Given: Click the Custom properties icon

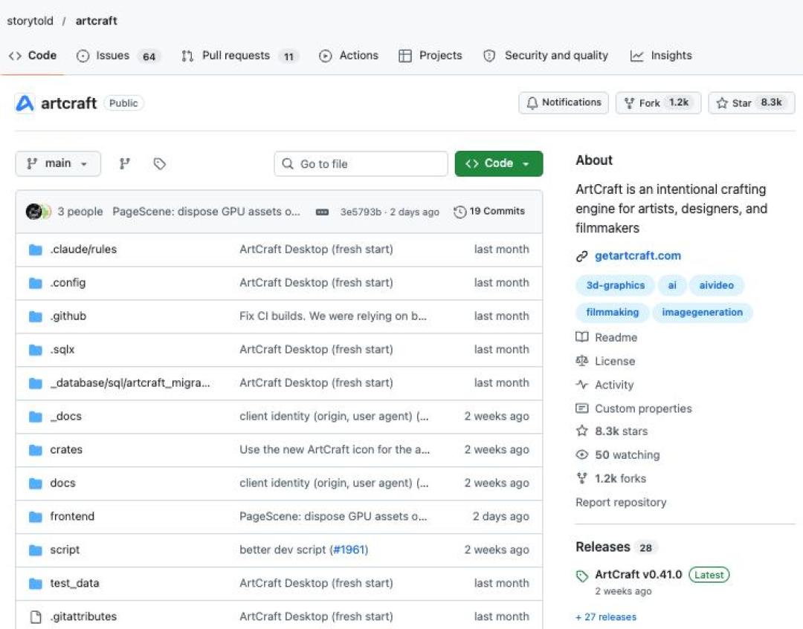Looking at the screenshot, I should tap(581, 408).
